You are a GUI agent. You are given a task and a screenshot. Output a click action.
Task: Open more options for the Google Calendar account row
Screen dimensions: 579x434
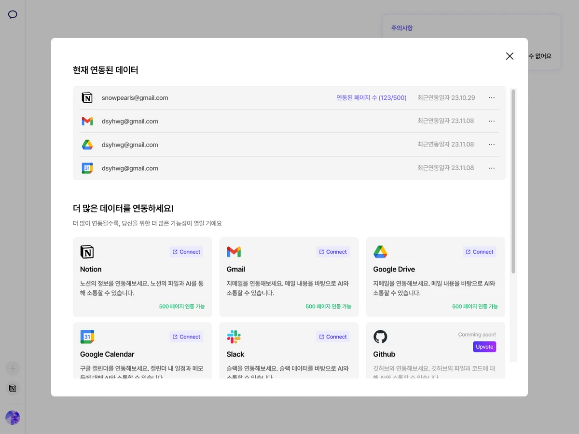pyautogui.click(x=492, y=168)
